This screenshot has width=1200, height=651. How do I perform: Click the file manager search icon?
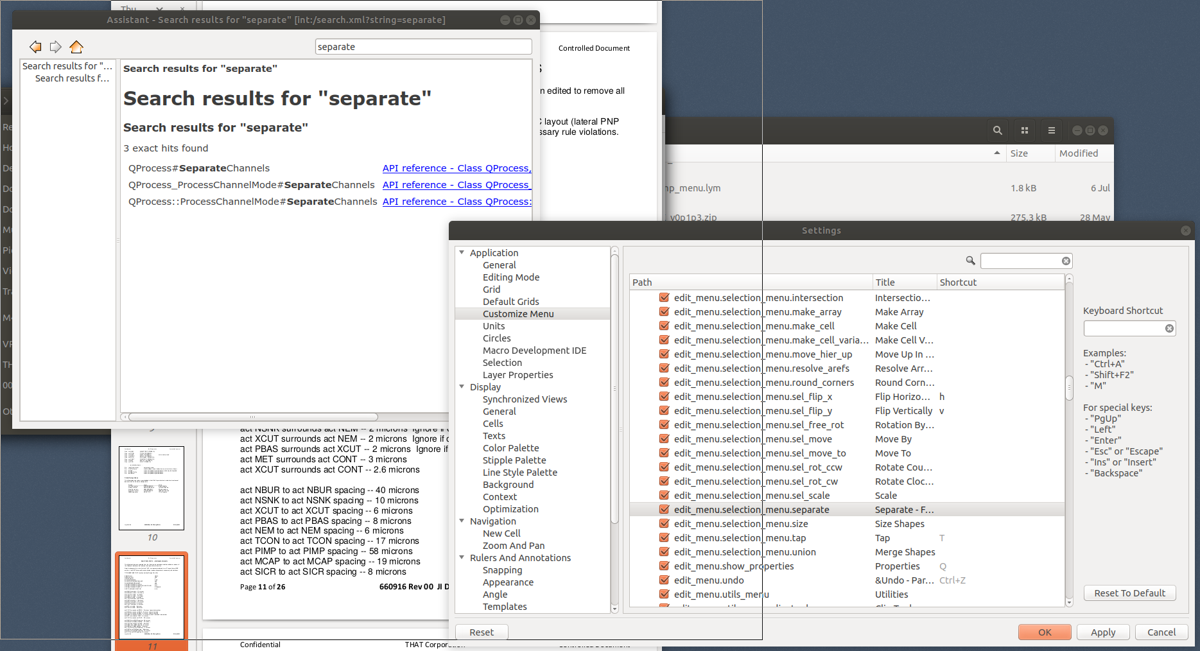997,130
